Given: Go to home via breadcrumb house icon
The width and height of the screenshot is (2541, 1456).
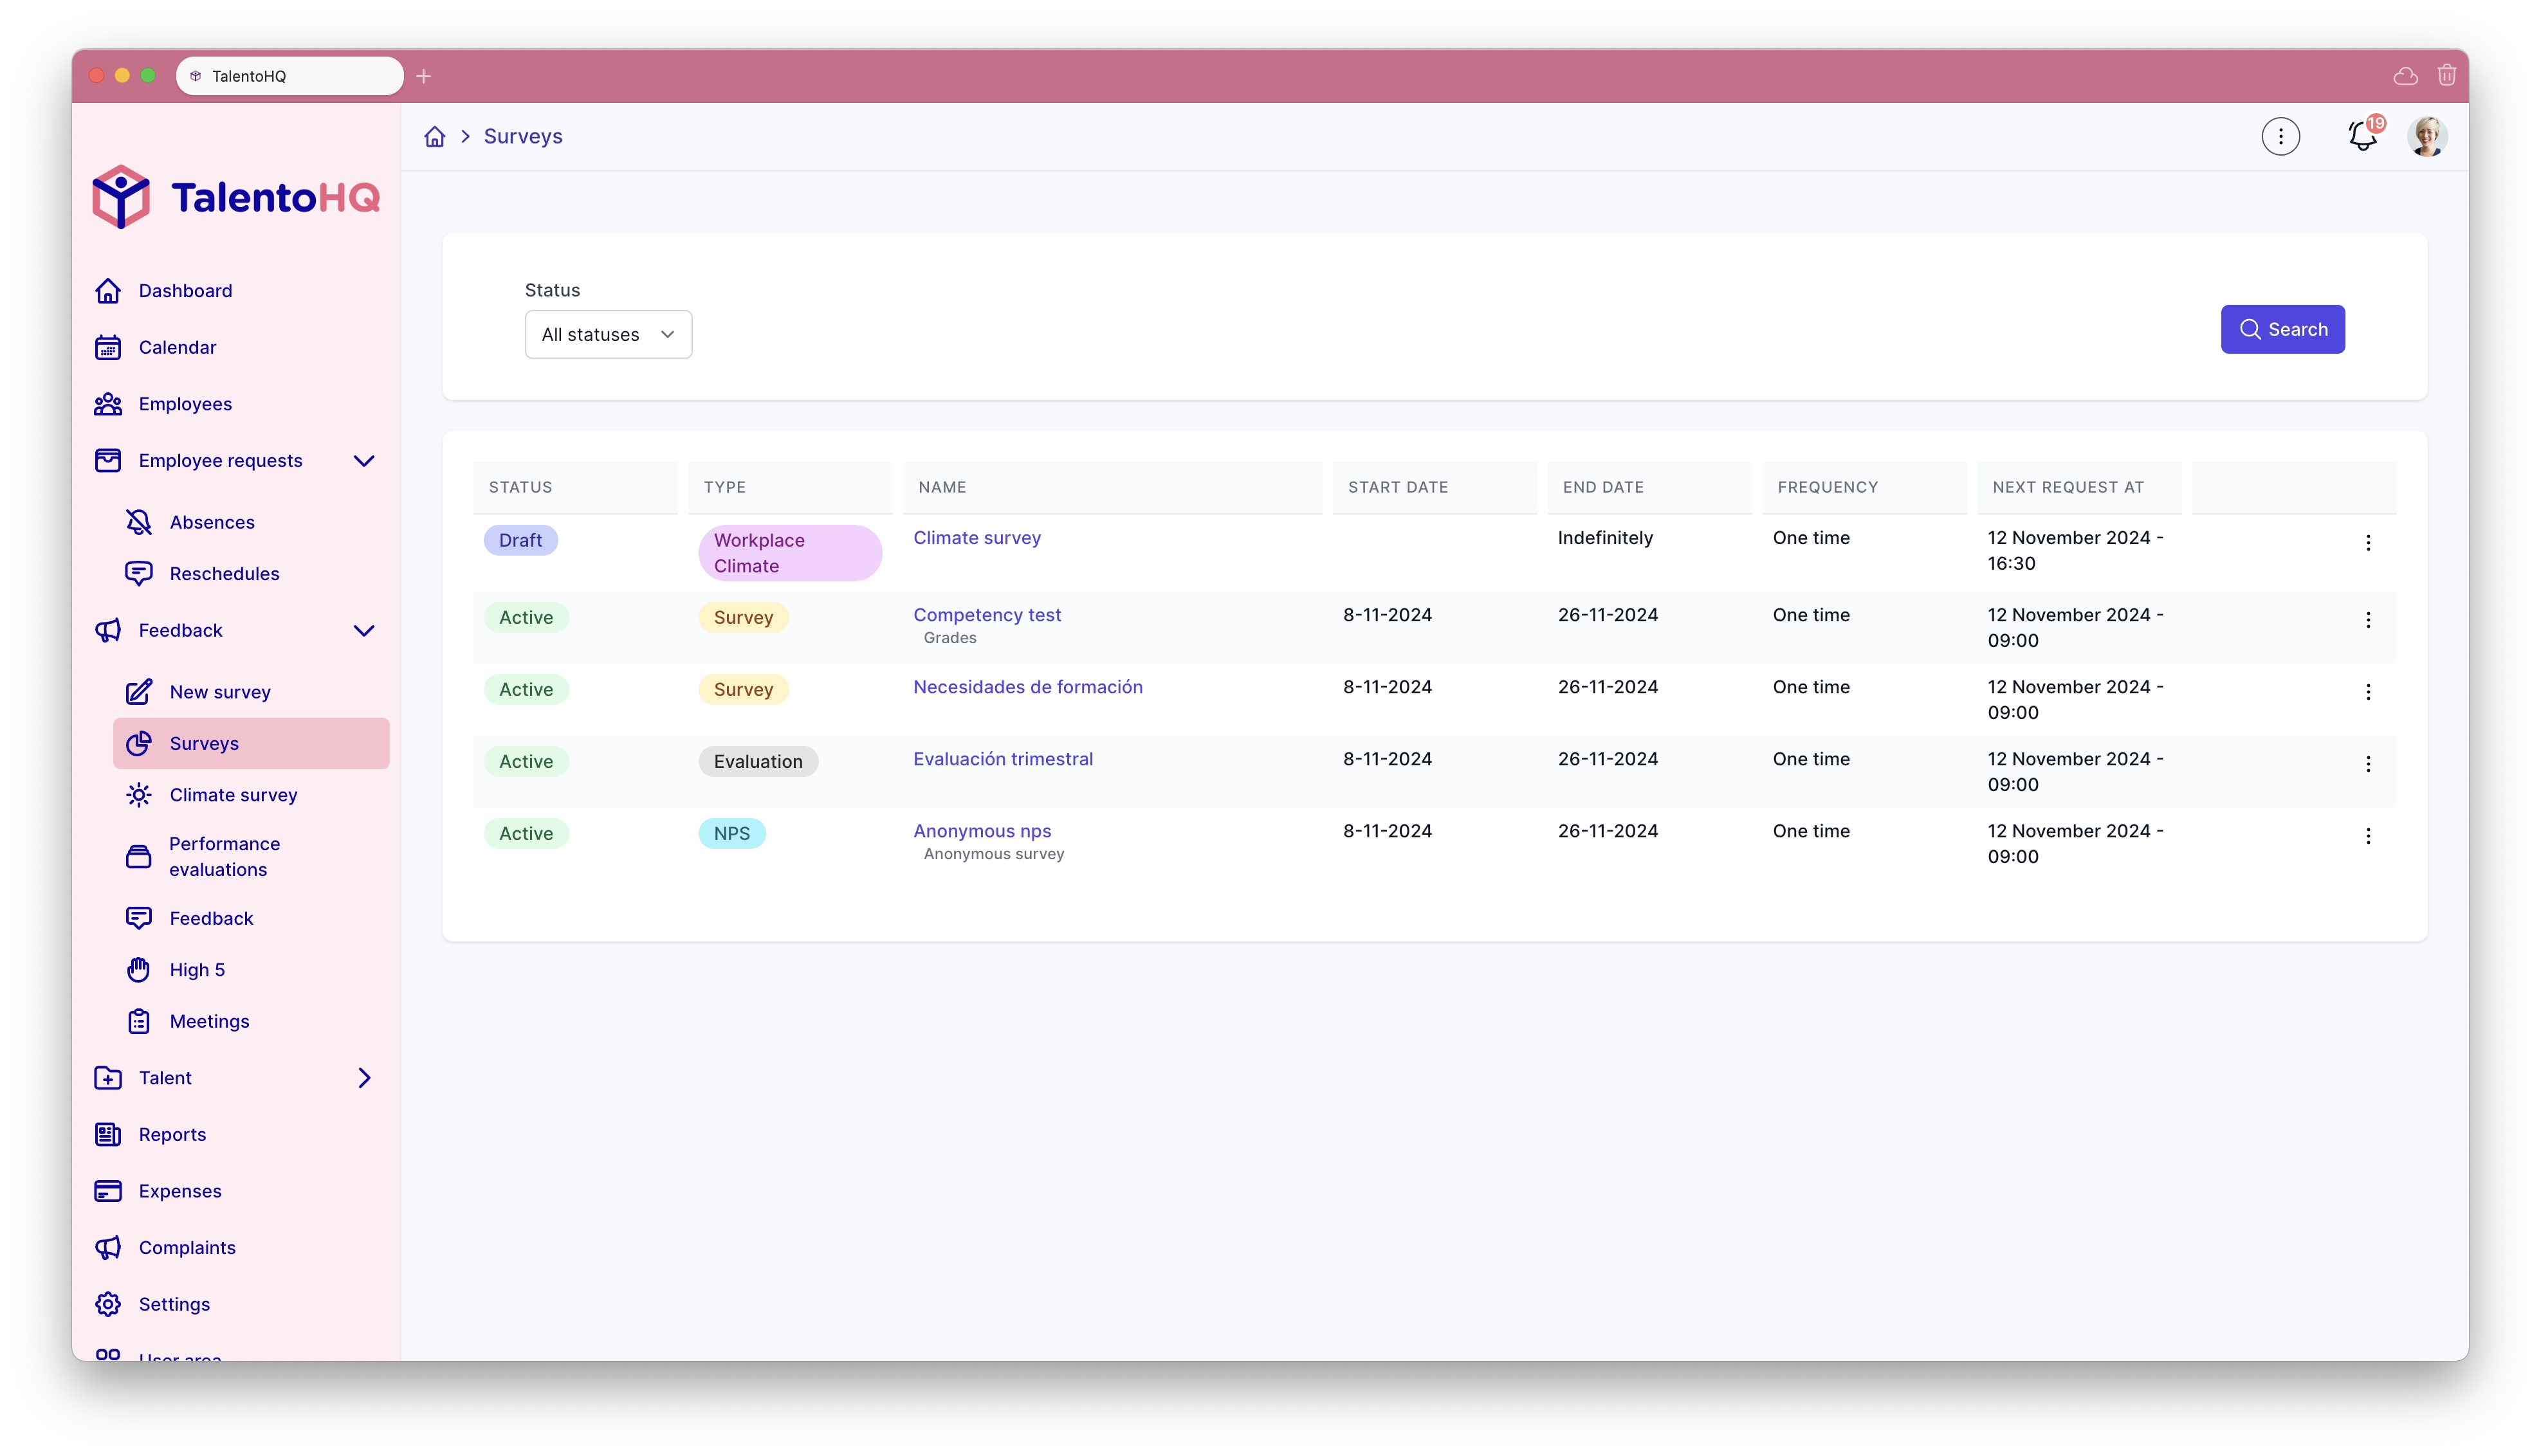Looking at the screenshot, I should tap(435, 137).
